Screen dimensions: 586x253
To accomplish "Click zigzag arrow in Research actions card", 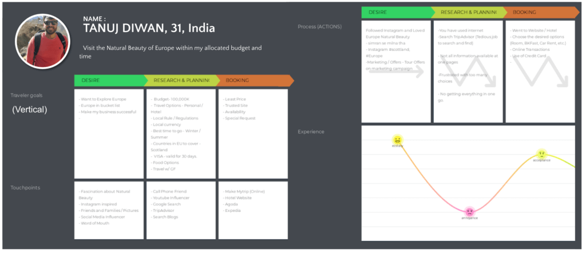I will coord(467,71).
